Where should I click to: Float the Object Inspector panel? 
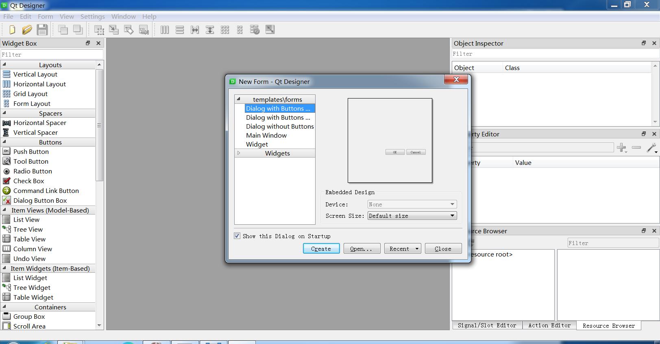[644, 43]
